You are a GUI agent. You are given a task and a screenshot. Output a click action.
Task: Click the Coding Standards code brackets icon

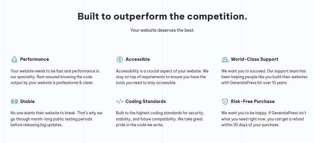pos(119,101)
